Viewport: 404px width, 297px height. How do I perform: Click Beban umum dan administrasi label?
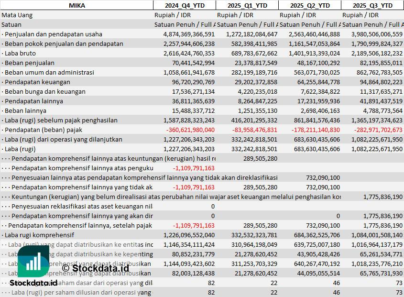[49, 72]
